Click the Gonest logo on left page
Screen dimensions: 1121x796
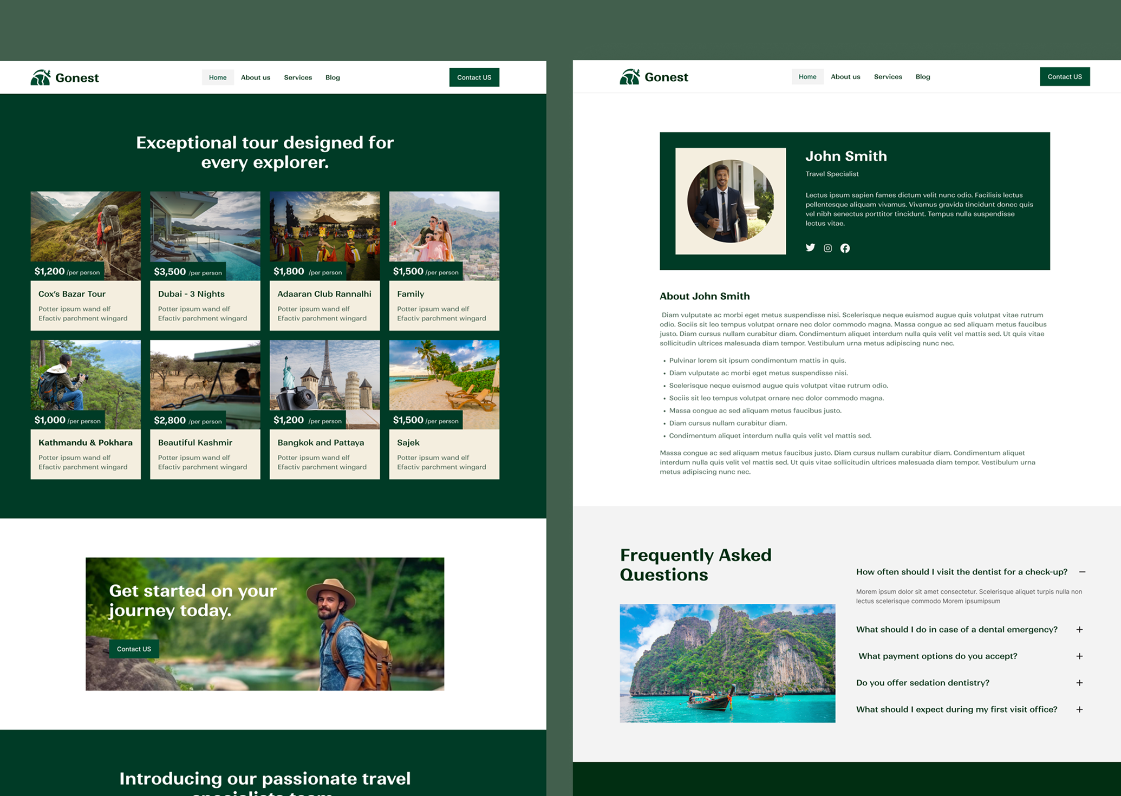(64, 77)
